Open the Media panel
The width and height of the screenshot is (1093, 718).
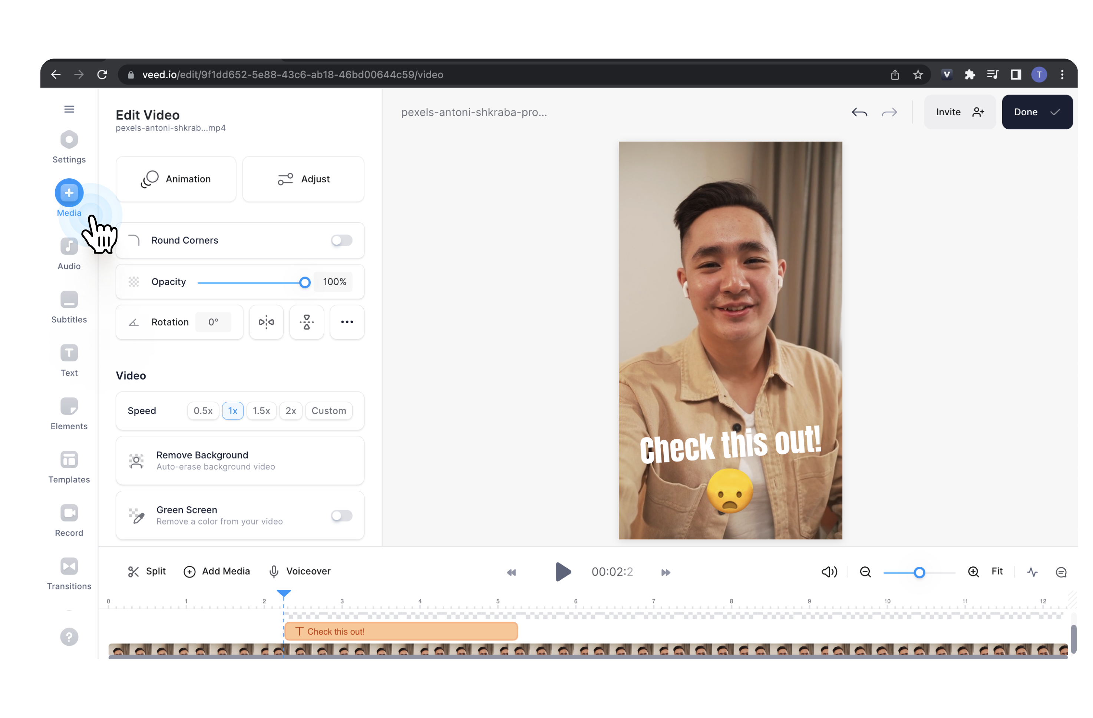coord(69,198)
